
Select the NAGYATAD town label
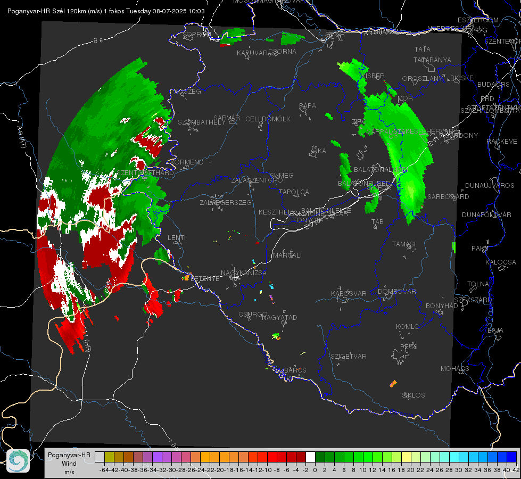(279, 317)
